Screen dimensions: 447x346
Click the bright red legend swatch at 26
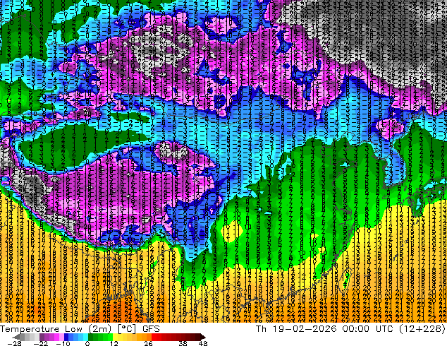pos(154,337)
